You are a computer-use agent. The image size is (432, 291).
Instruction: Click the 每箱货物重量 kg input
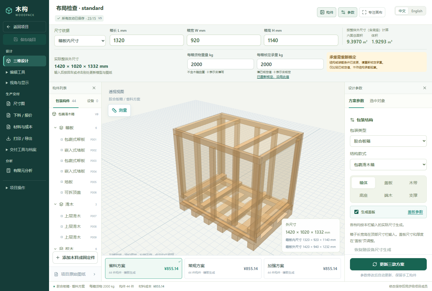[221, 64]
